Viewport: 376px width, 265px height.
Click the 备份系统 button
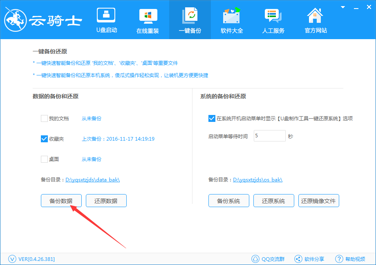(x=229, y=201)
